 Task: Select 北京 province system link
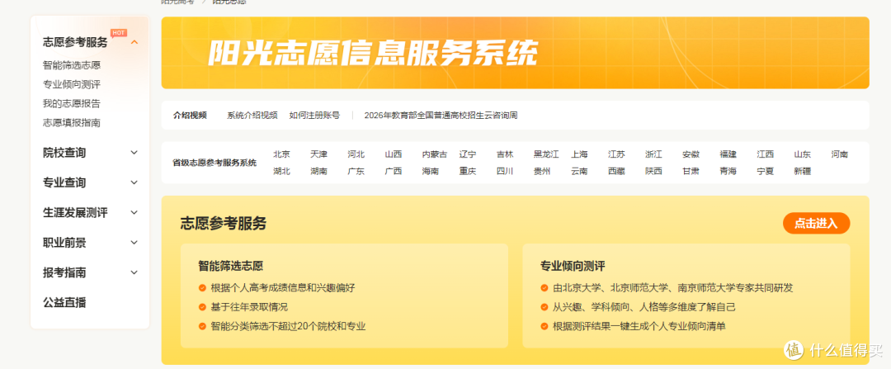(282, 154)
